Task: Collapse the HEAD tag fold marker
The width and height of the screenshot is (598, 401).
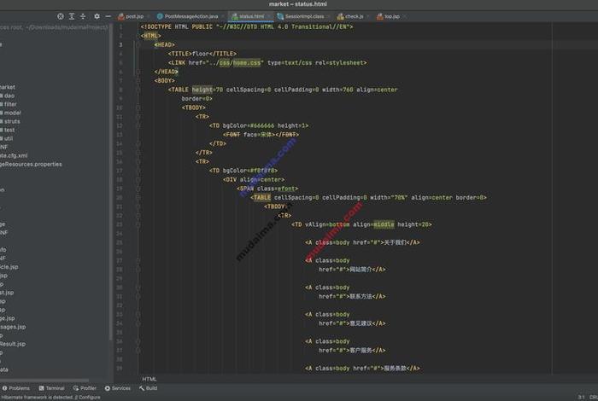Action: [x=138, y=45]
